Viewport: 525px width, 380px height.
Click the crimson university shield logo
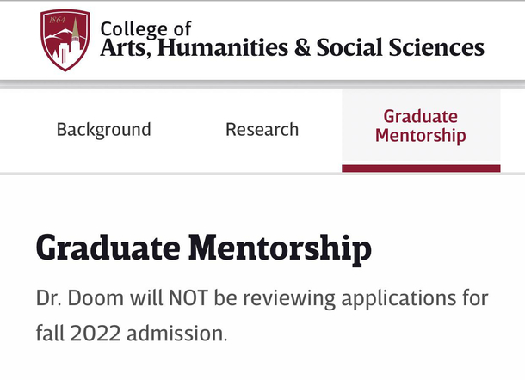(x=65, y=40)
